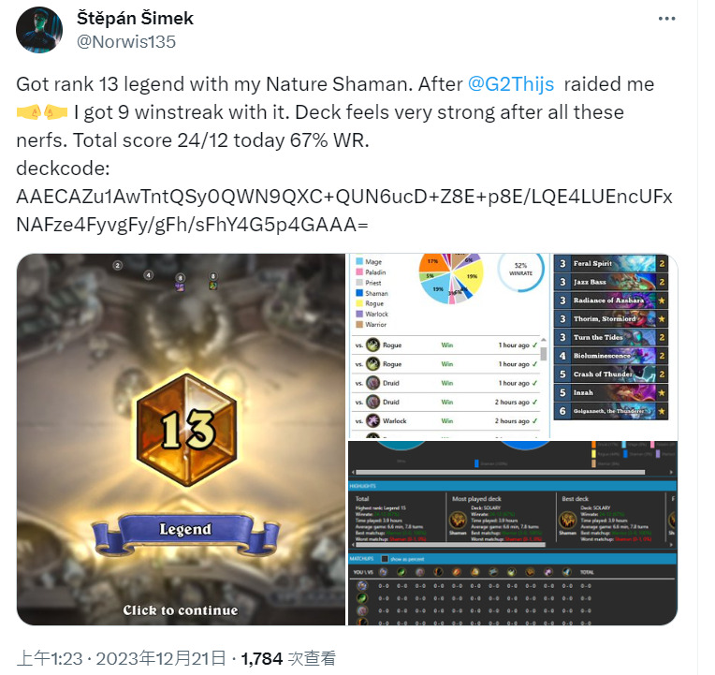Click the Rogue class icon in top match row
This screenshot has width=715, height=675.
coord(373,345)
